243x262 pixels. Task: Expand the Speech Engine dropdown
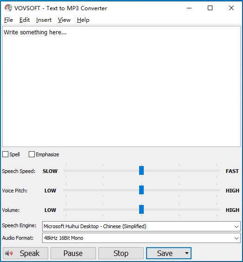tap(237, 227)
